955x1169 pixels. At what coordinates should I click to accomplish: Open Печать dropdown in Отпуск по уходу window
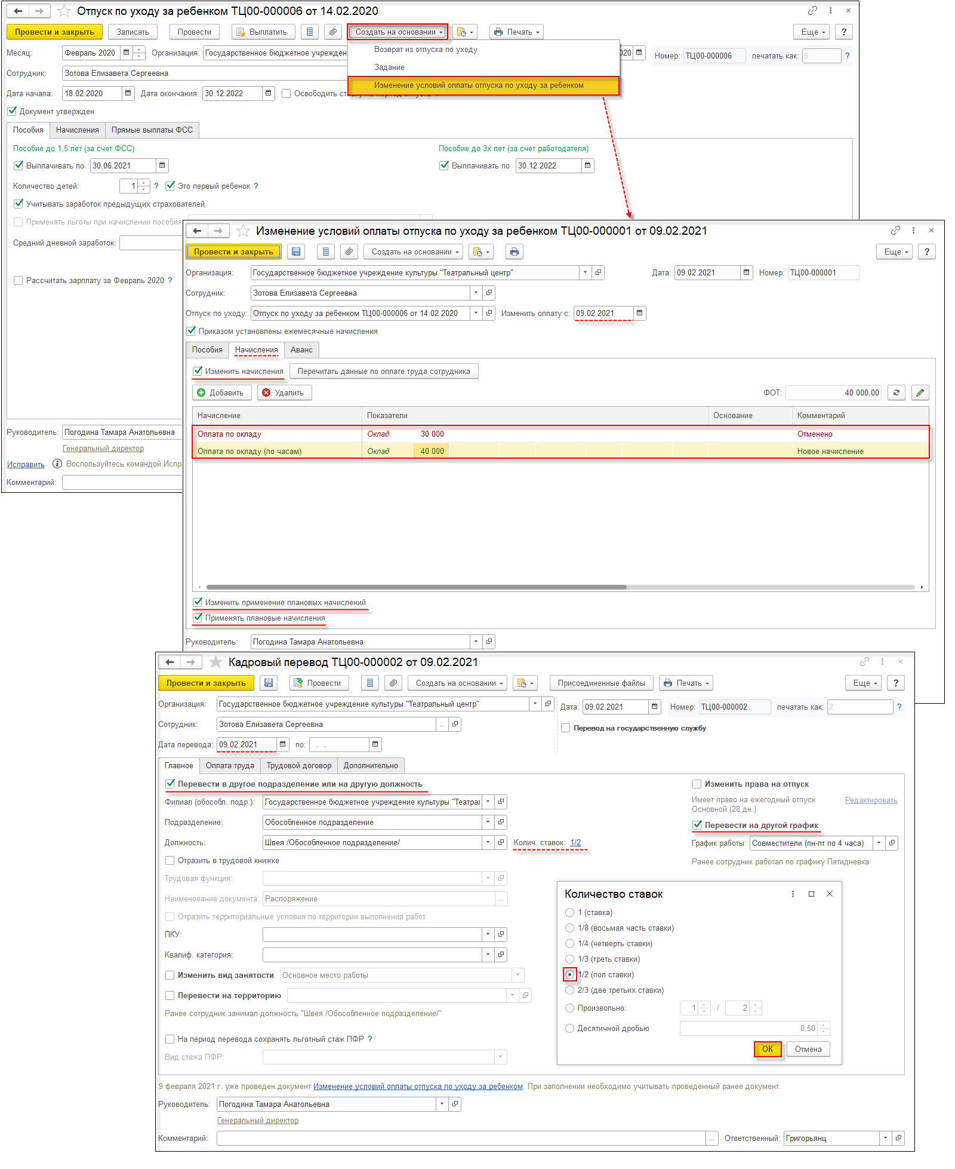coord(516,32)
